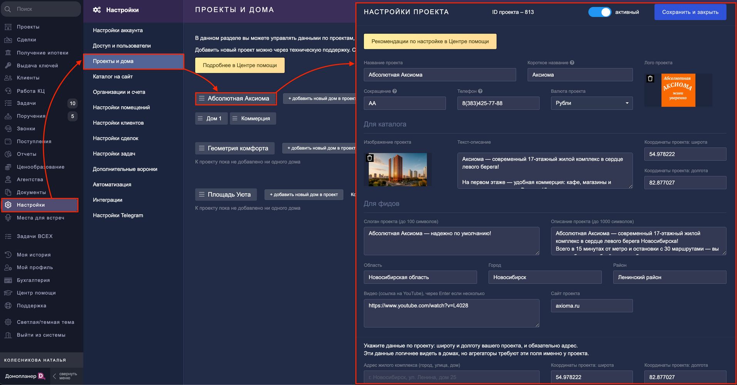Open Каталог на сайт settings section

click(x=112, y=77)
